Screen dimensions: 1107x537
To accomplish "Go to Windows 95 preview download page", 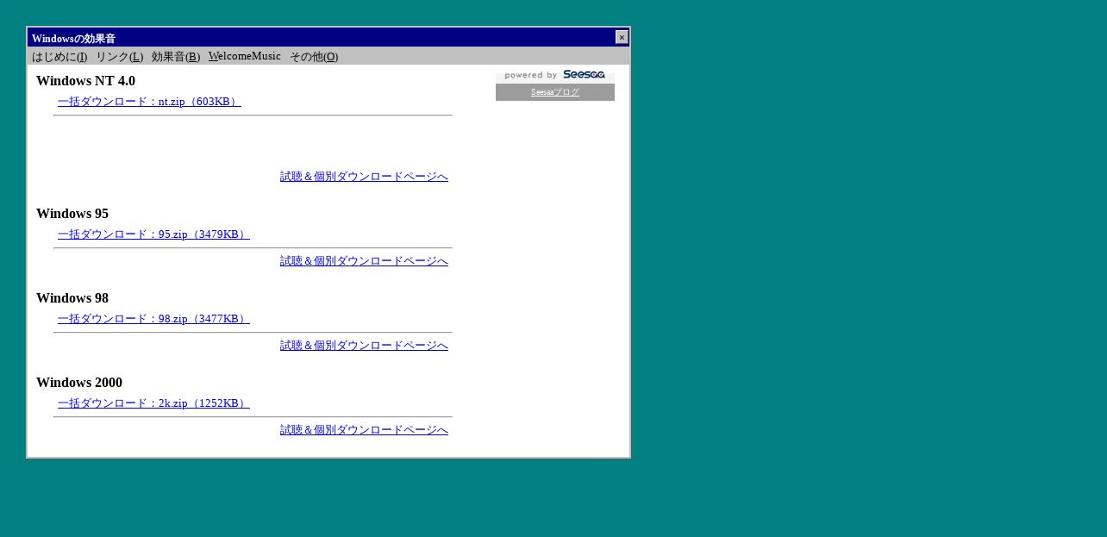I will pos(364,261).
